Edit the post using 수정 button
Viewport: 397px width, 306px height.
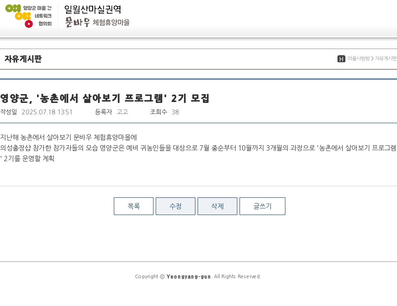click(x=176, y=206)
